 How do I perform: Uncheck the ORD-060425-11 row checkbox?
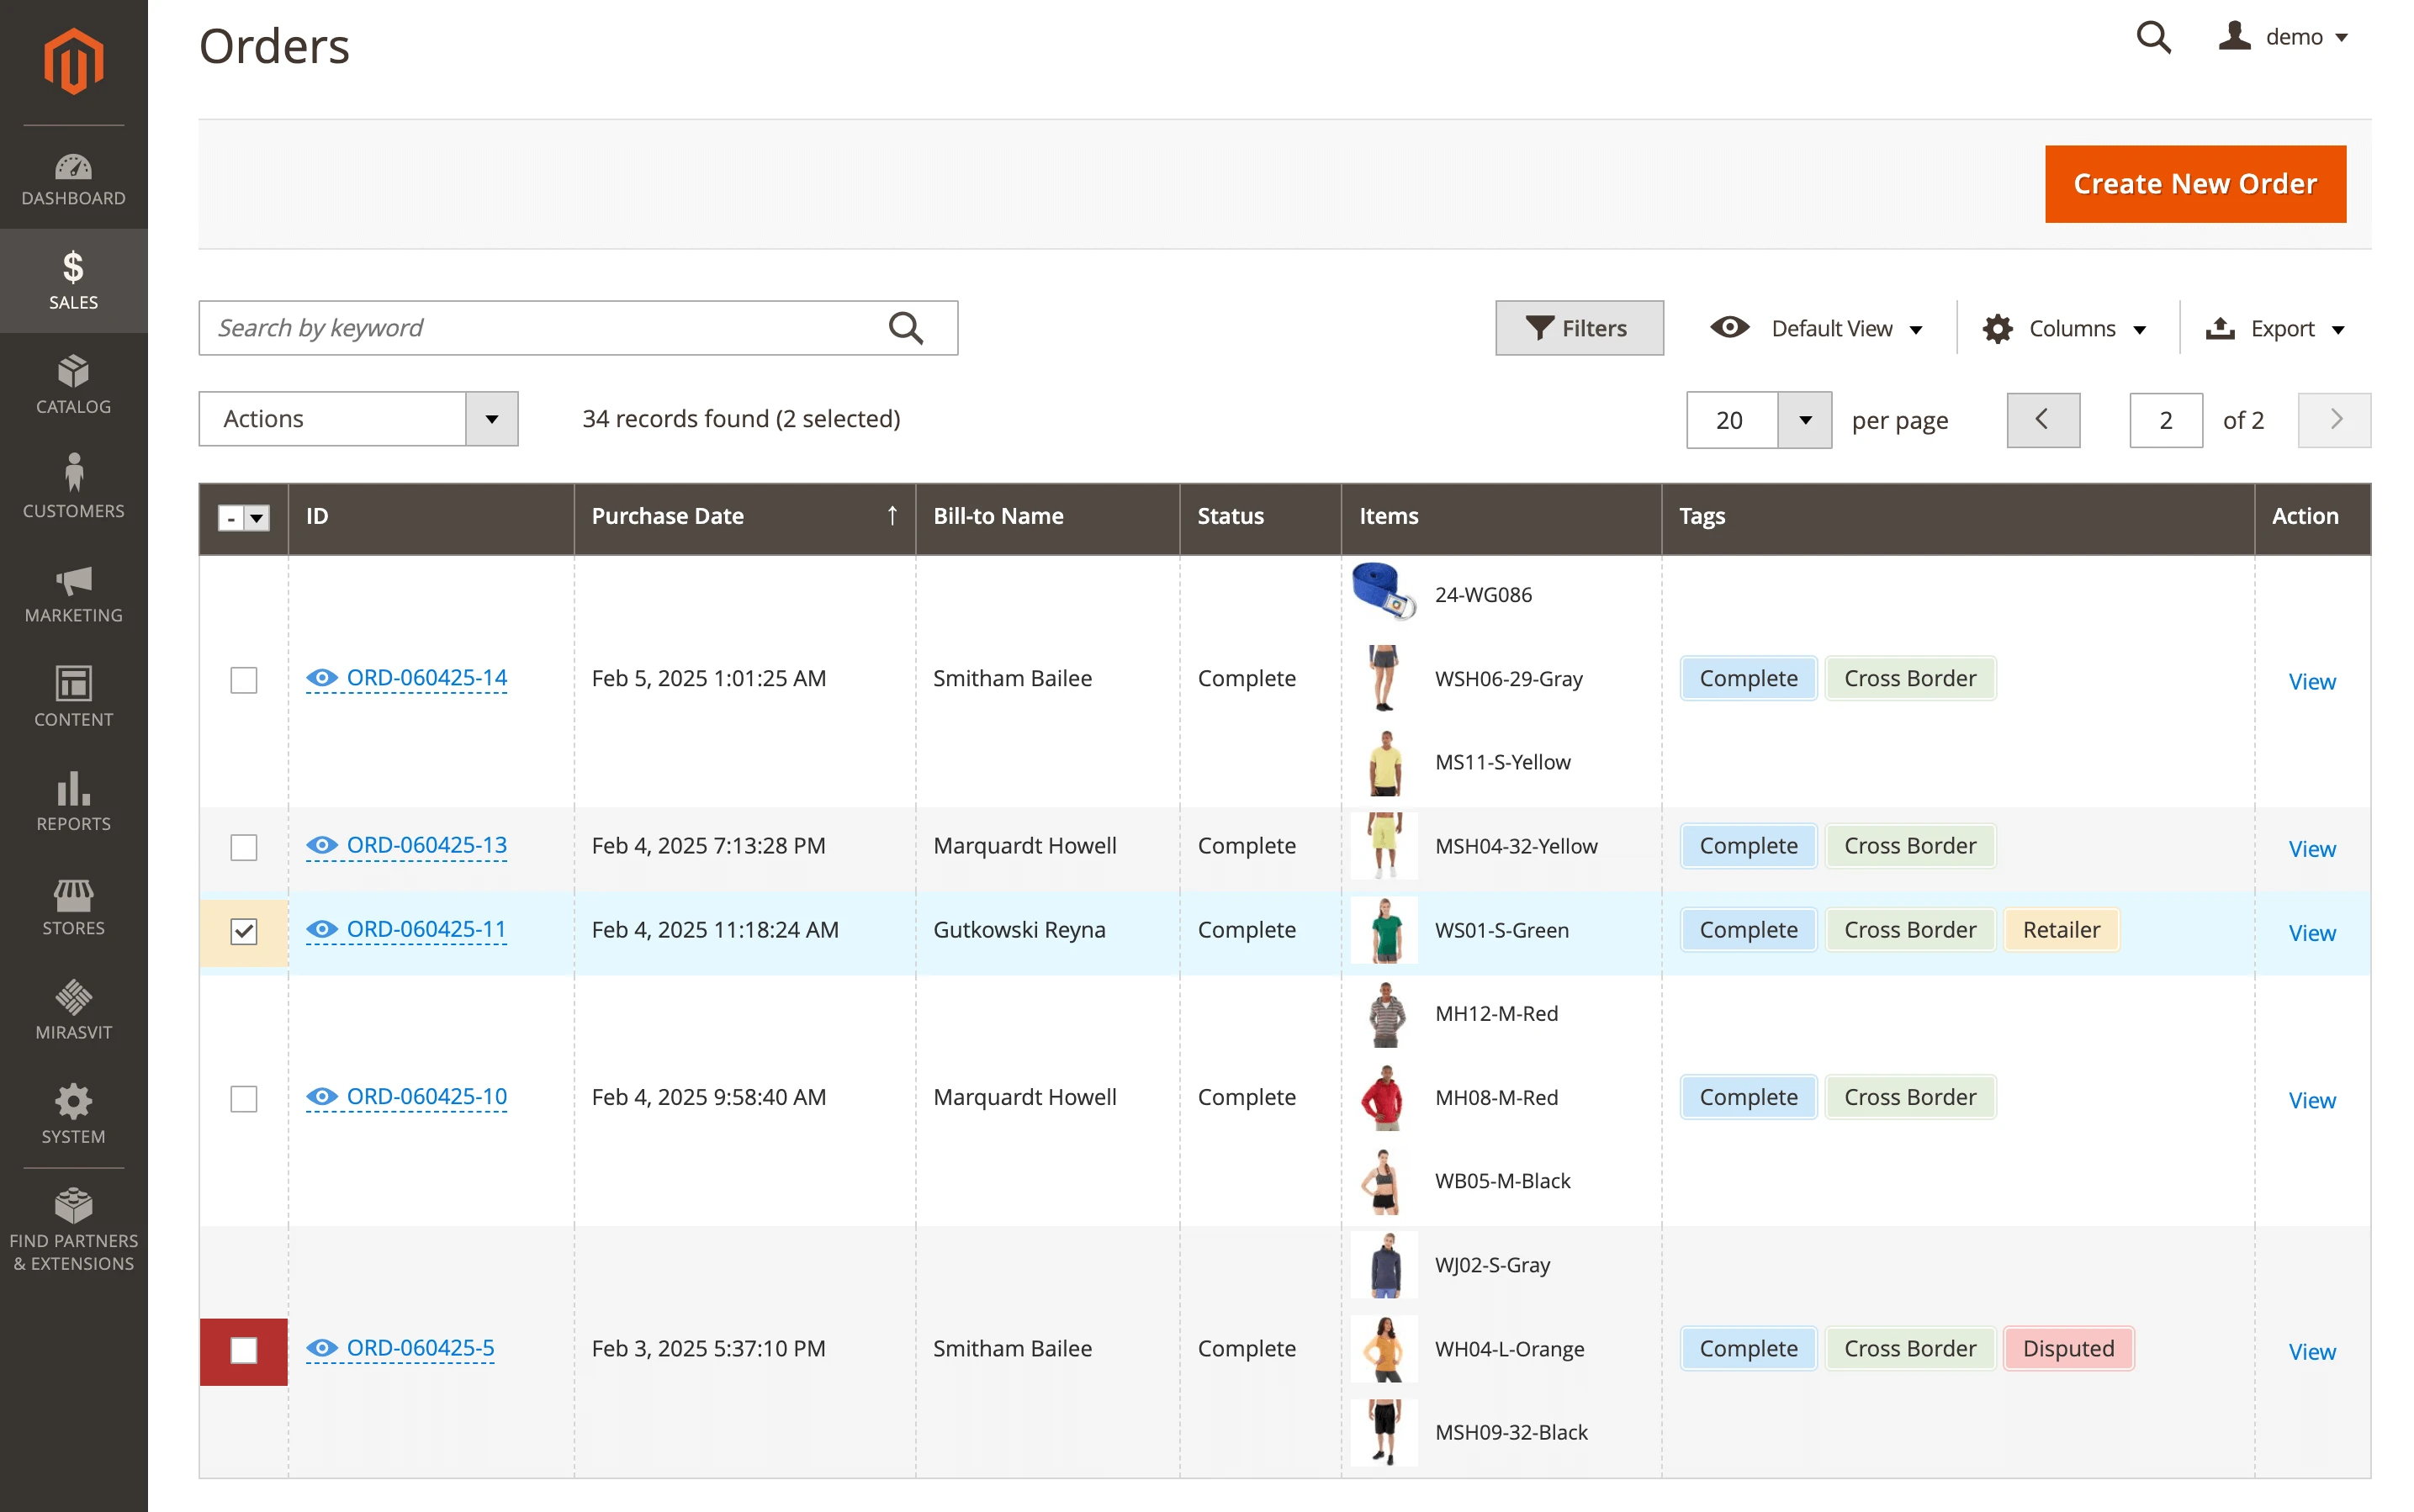[243, 931]
